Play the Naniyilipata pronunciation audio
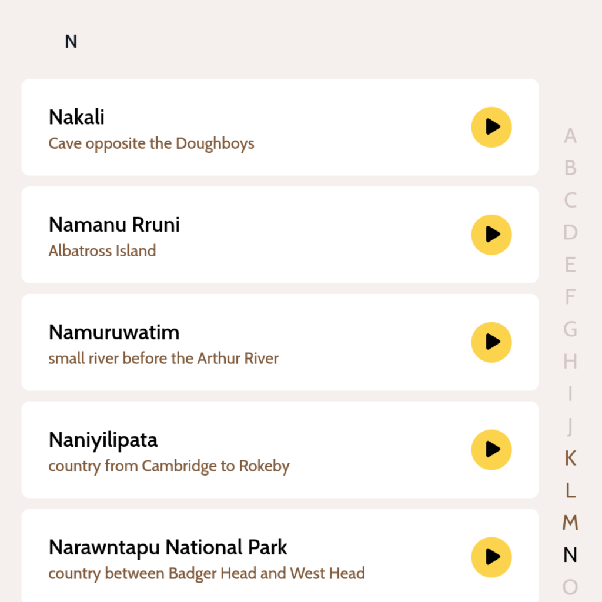602x602 pixels. [x=491, y=450]
